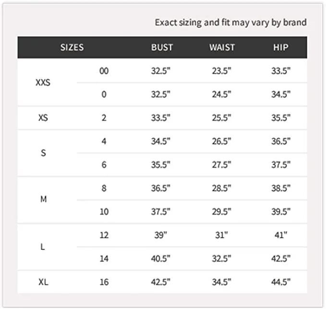Click the HIP column header
The height and width of the screenshot is (309, 326).
click(281, 48)
